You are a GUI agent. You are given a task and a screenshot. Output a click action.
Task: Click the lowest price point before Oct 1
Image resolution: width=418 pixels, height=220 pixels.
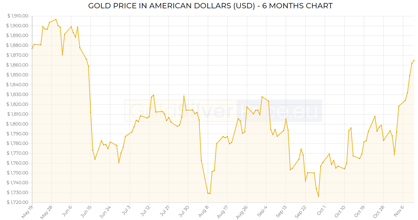pos(318,196)
